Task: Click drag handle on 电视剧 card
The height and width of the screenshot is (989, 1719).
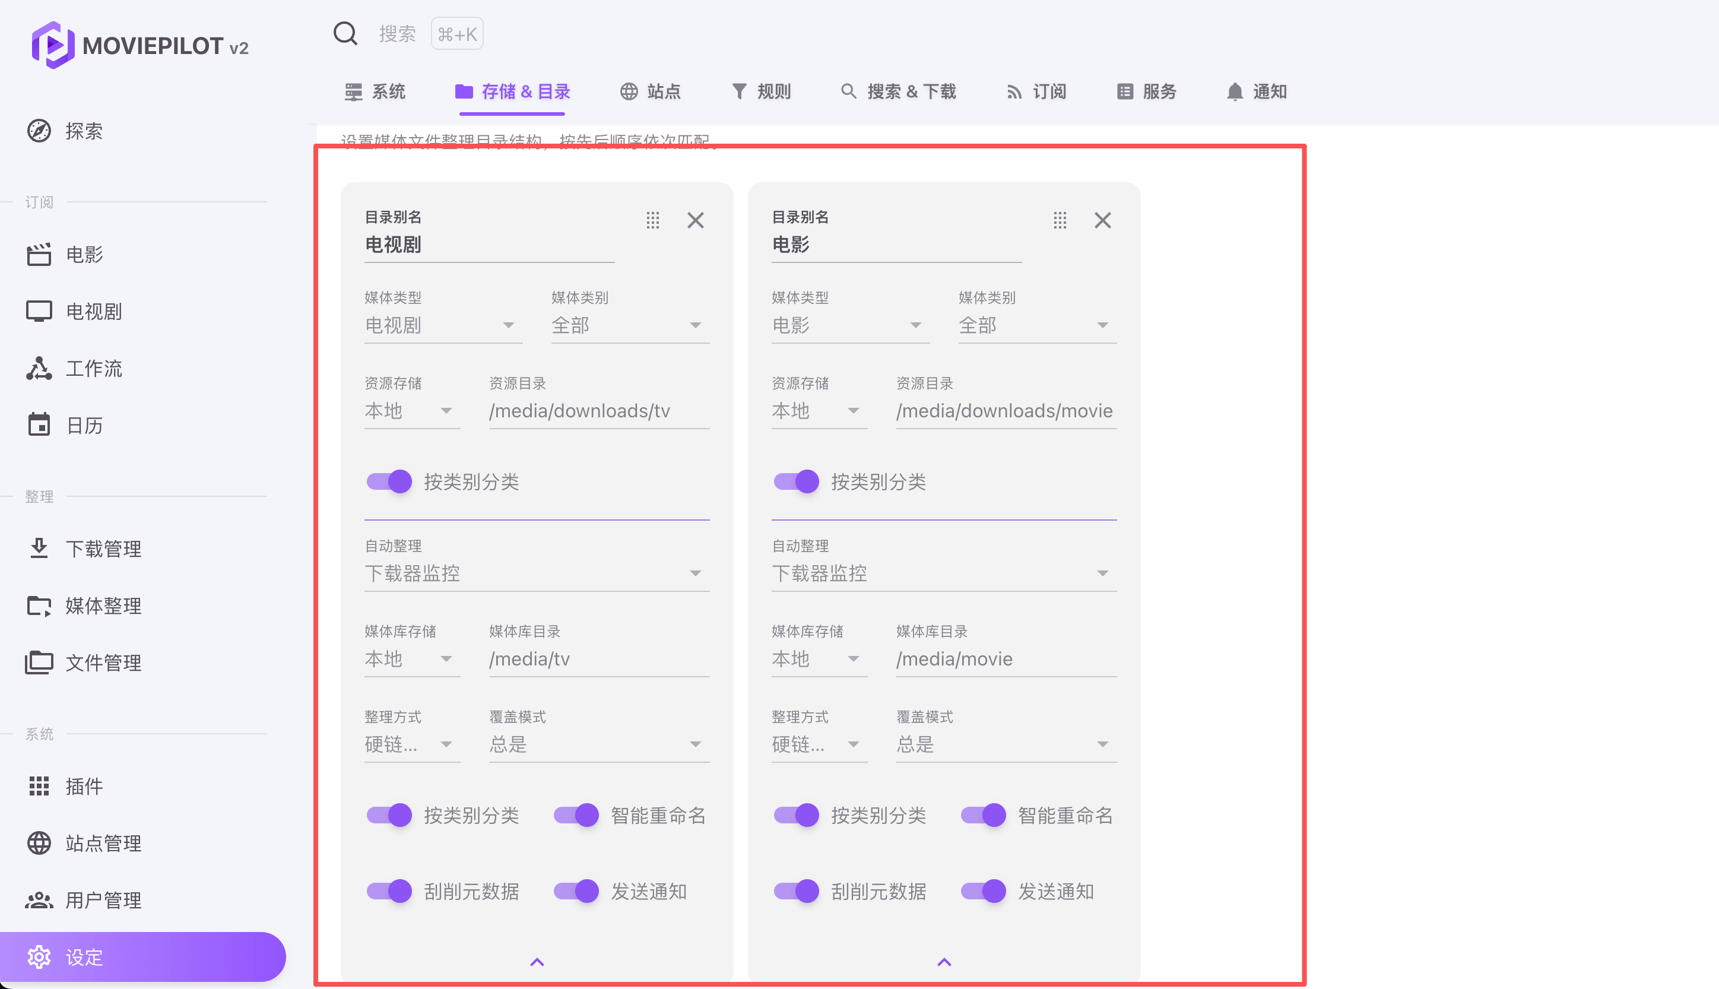Action: click(x=653, y=220)
